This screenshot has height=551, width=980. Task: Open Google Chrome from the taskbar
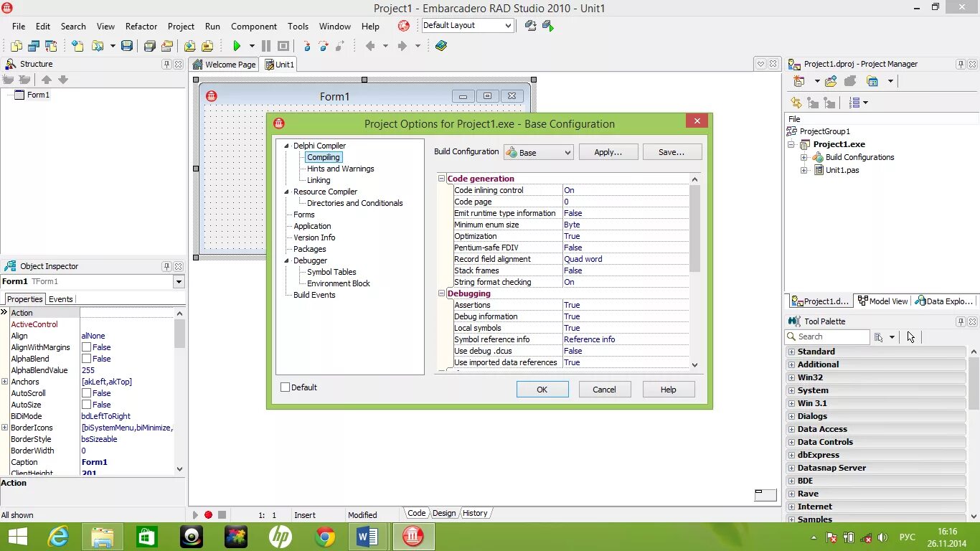(325, 536)
